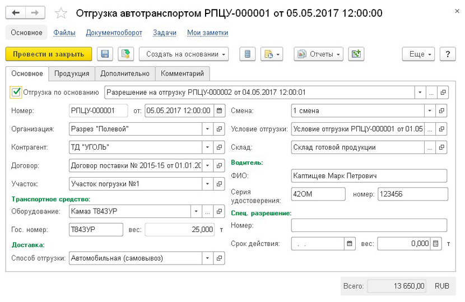Click the green plus table icon in toolbar

tap(355, 54)
